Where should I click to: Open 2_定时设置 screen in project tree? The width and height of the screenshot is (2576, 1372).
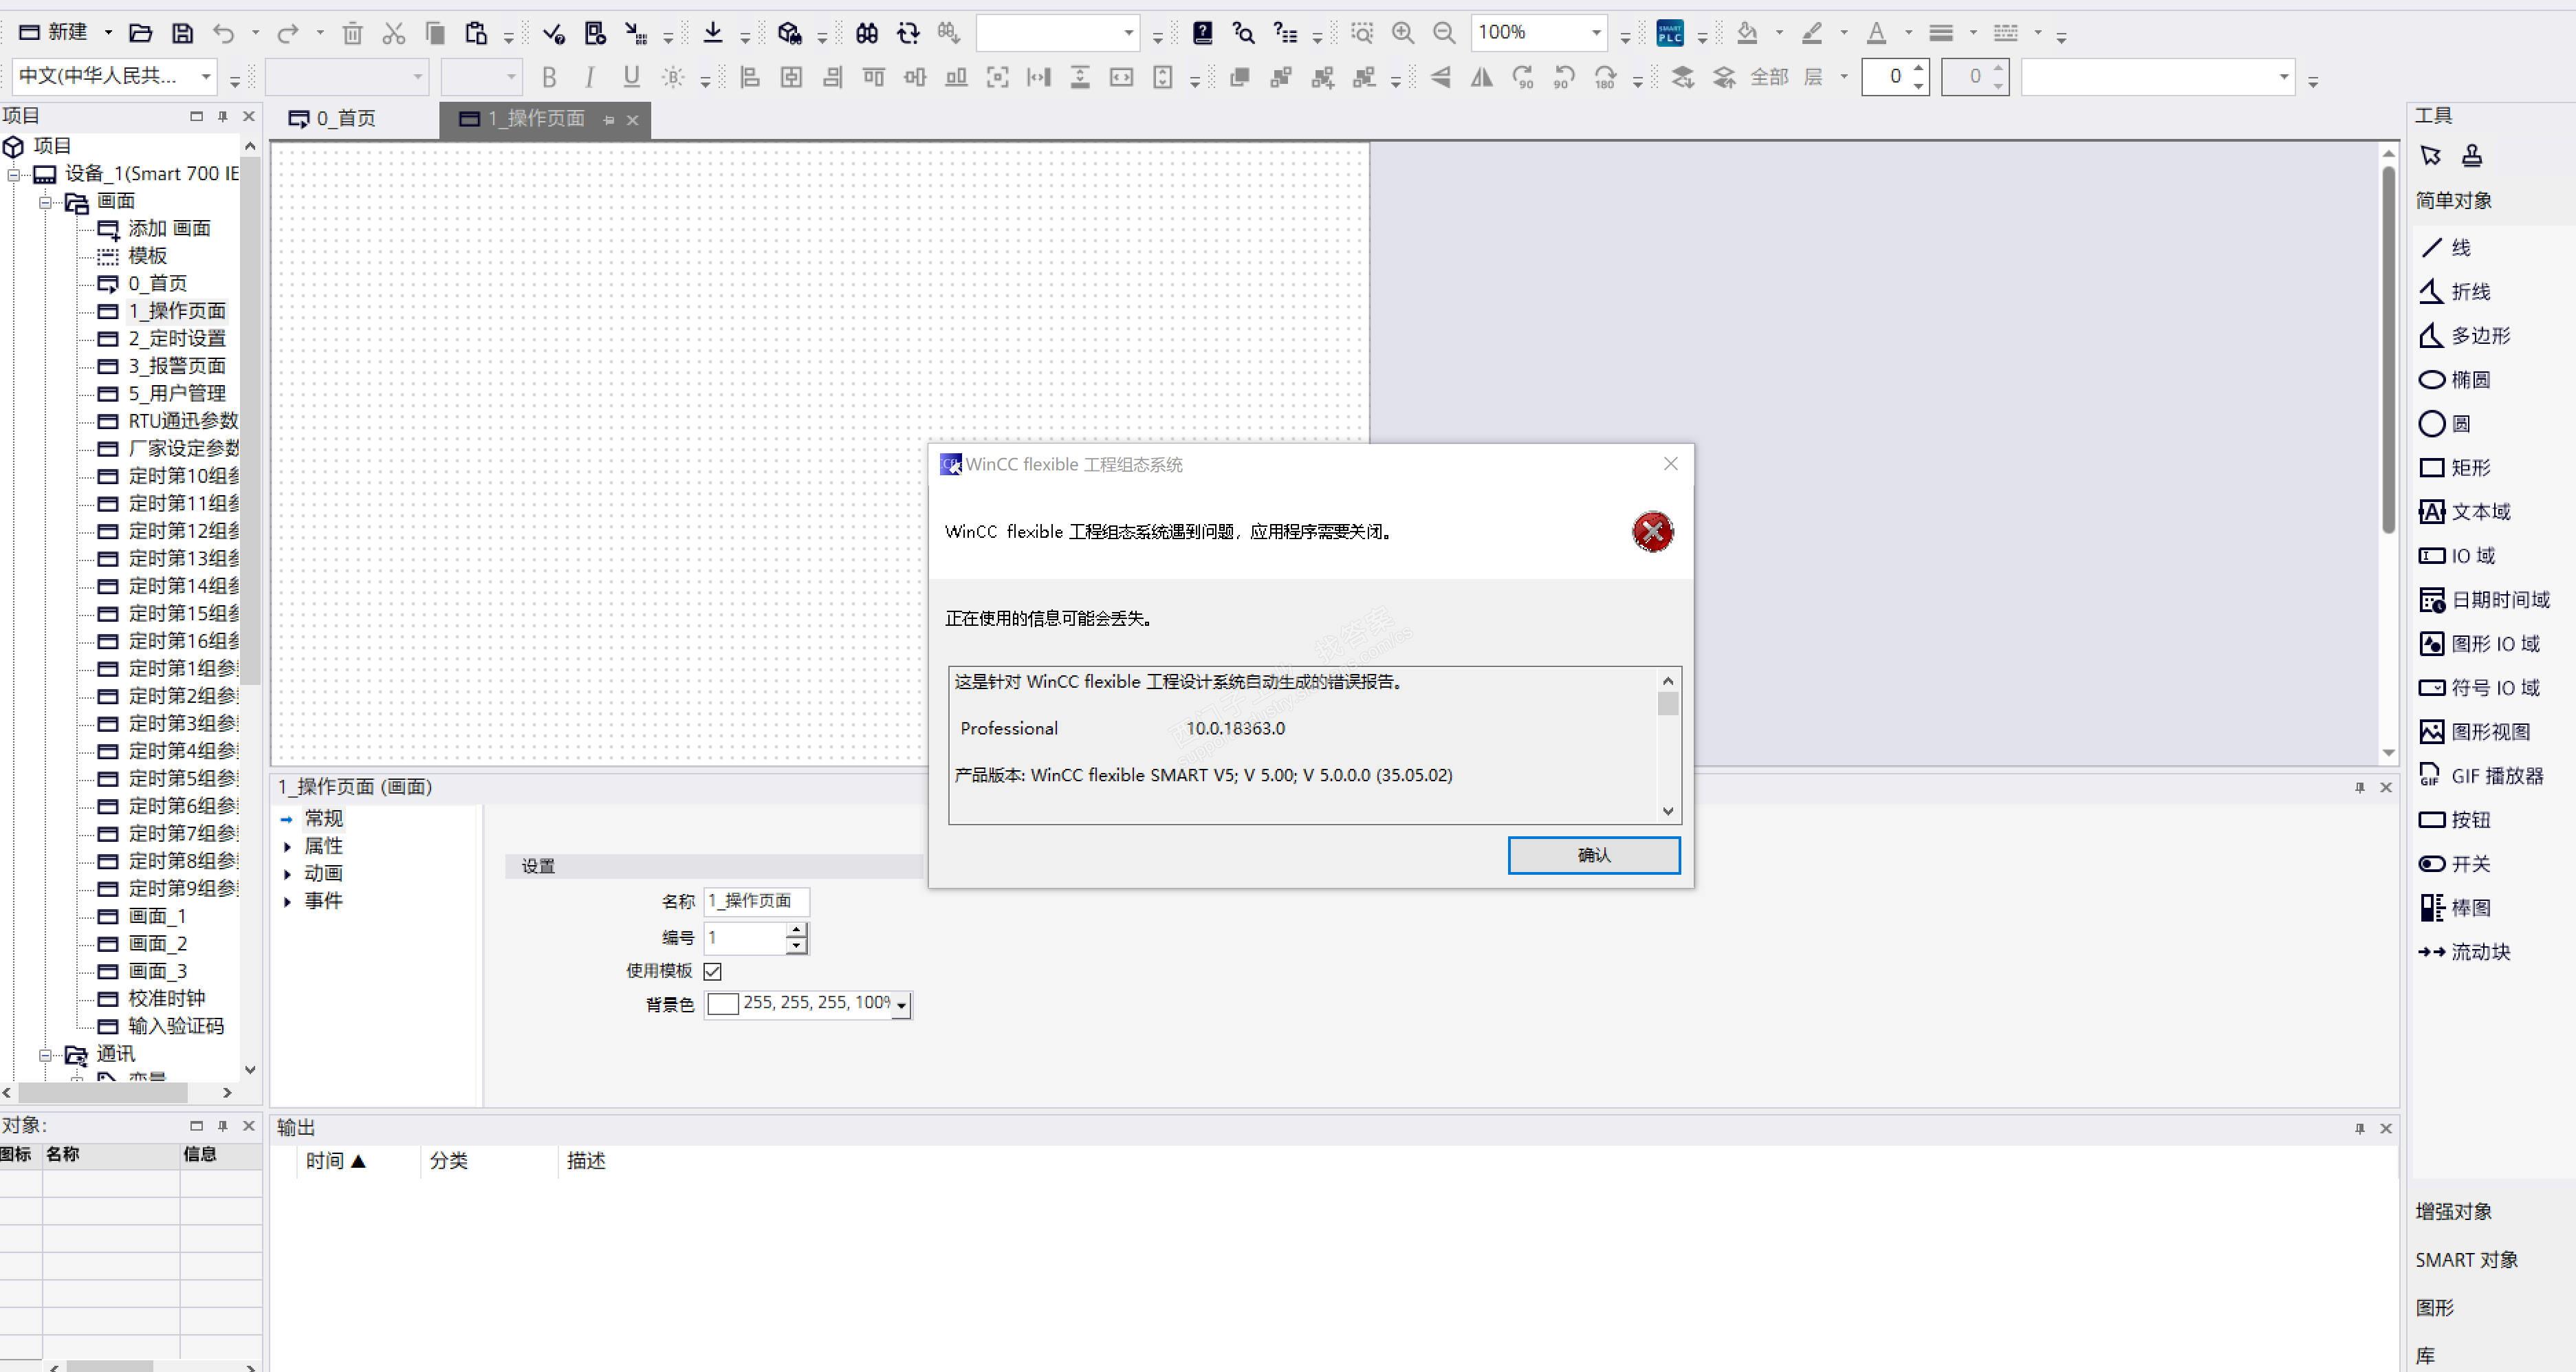pos(176,338)
